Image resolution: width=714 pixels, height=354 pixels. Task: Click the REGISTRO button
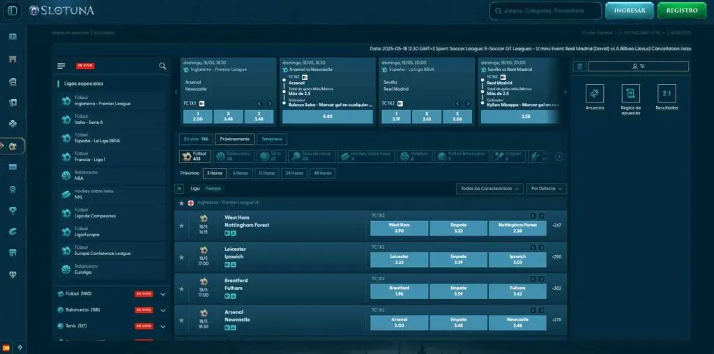pyautogui.click(x=682, y=10)
